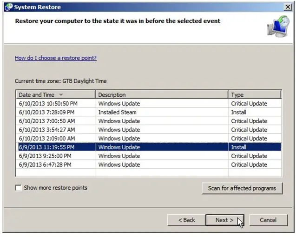Select the 6/9/2013 9:25:00 PM restore point
Viewport: 296px width, 237px height.
click(149, 156)
